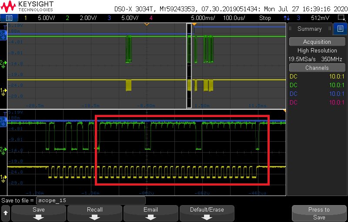Open the 5.000ms/ main timebase setting

pos(203,18)
